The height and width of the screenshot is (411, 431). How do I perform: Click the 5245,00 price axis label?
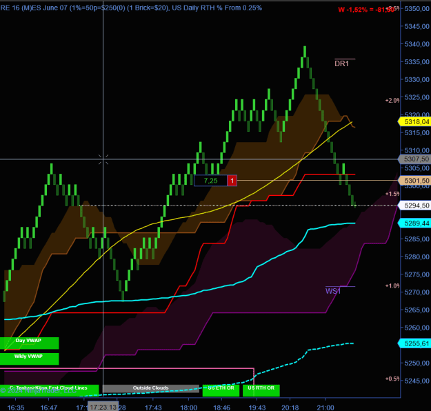(x=417, y=381)
